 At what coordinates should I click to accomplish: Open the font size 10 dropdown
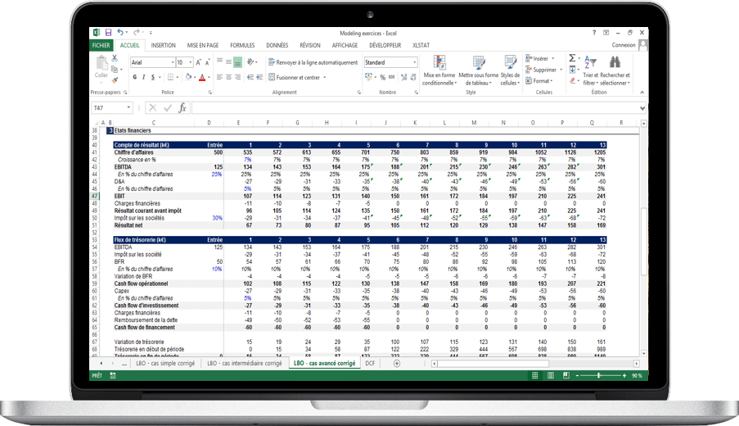191,62
